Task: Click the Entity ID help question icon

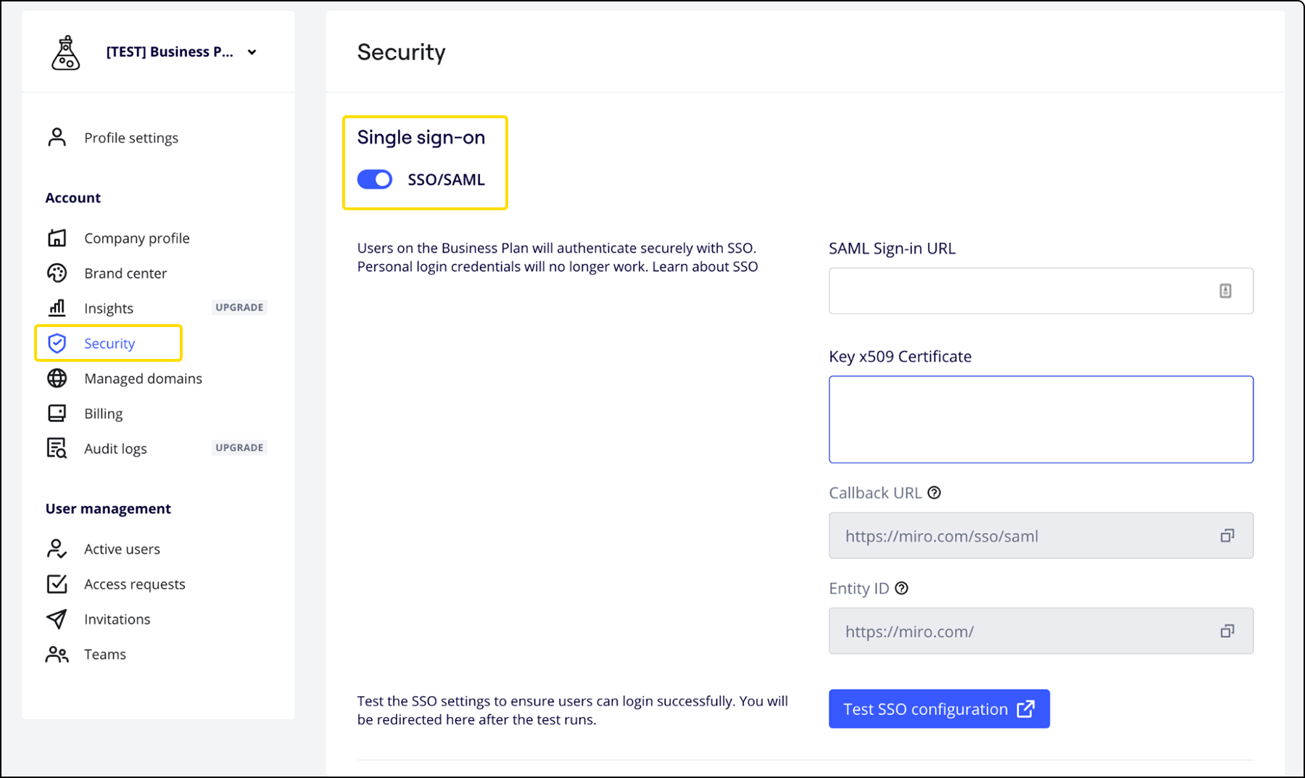Action: 901,588
